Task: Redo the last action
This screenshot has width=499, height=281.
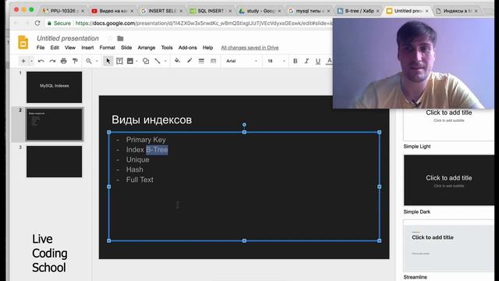Action: coord(52,61)
